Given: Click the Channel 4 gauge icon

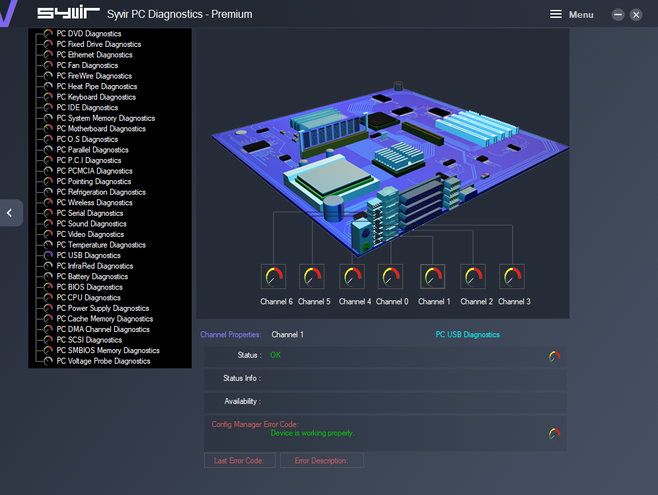Looking at the screenshot, I should 352,277.
